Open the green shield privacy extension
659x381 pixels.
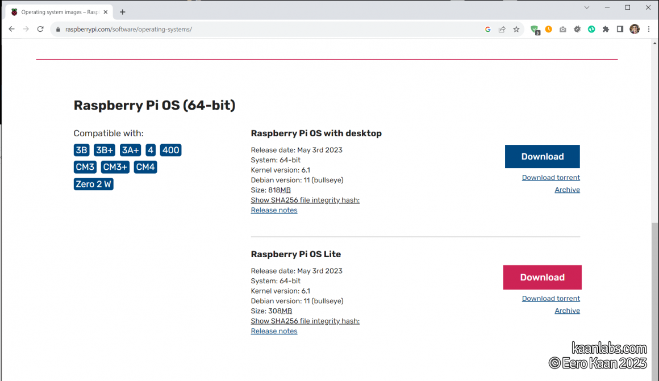pos(535,29)
